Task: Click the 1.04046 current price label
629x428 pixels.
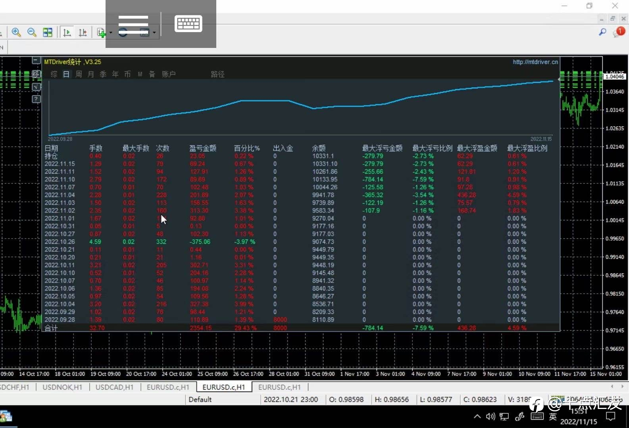Action: point(615,76)
